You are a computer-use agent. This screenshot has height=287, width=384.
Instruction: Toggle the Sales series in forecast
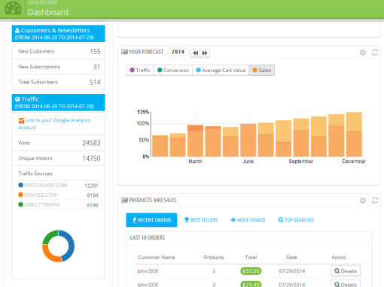tap(261, 70)
